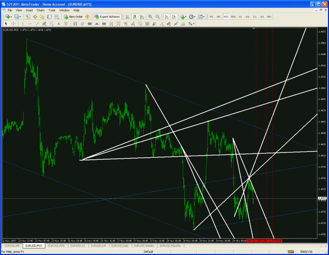
Task: Switch timeframe to D1
Action: tap(255, 17)
